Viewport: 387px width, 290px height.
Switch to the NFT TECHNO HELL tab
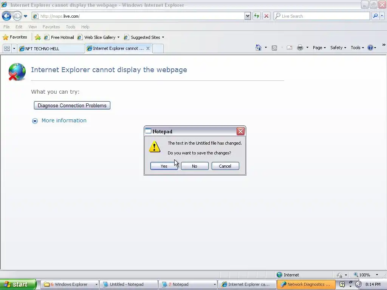point(51,49)
